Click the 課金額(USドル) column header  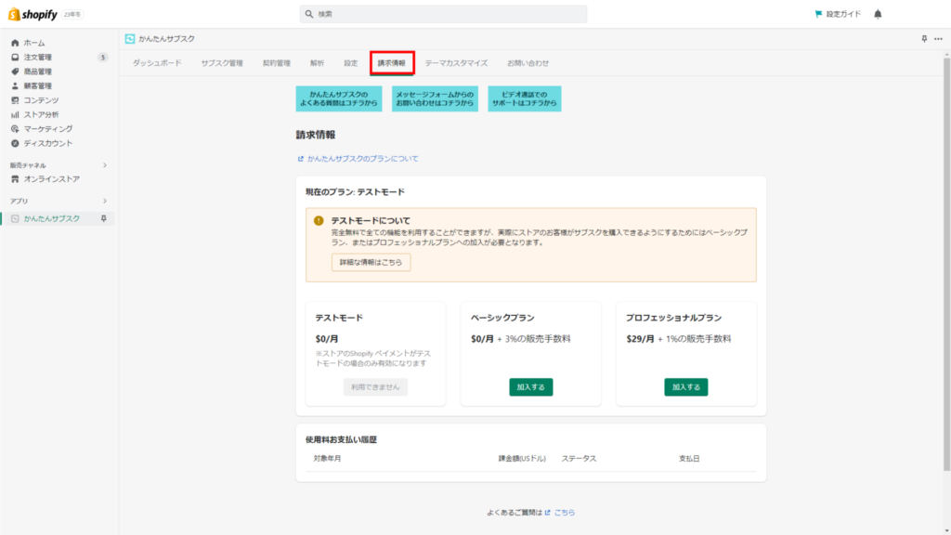[x=522, y=459]
